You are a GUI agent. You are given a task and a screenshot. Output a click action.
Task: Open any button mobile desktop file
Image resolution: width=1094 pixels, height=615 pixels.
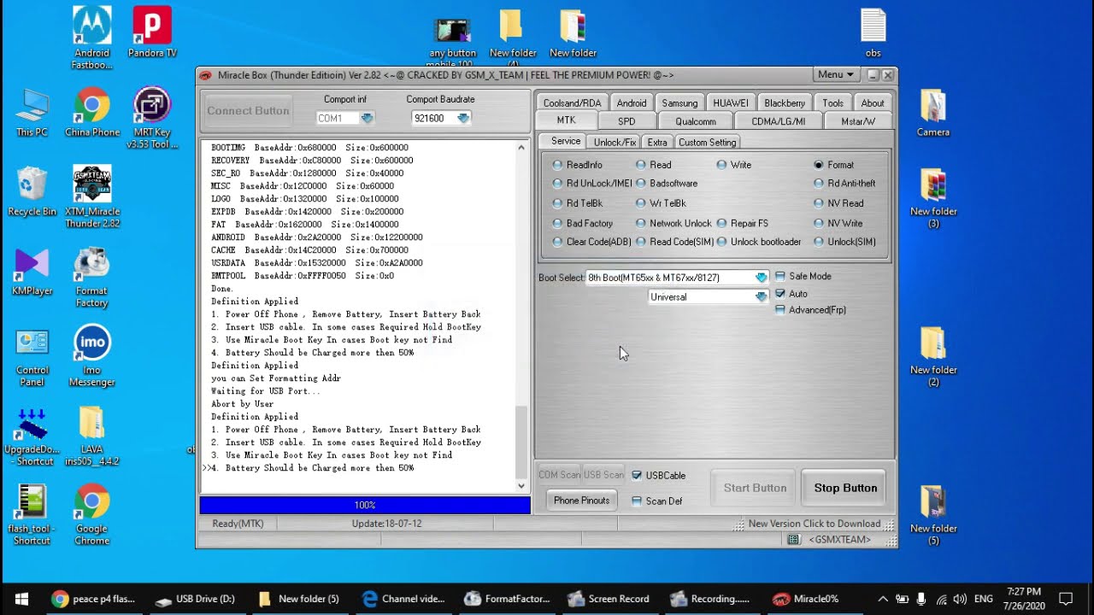click(452, 40)
